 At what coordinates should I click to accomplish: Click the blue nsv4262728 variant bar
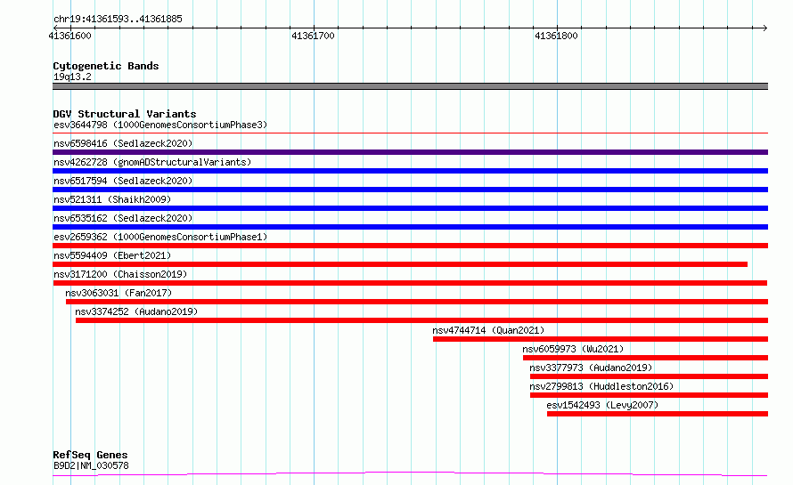pyautogui.click(x=410, y=171)
